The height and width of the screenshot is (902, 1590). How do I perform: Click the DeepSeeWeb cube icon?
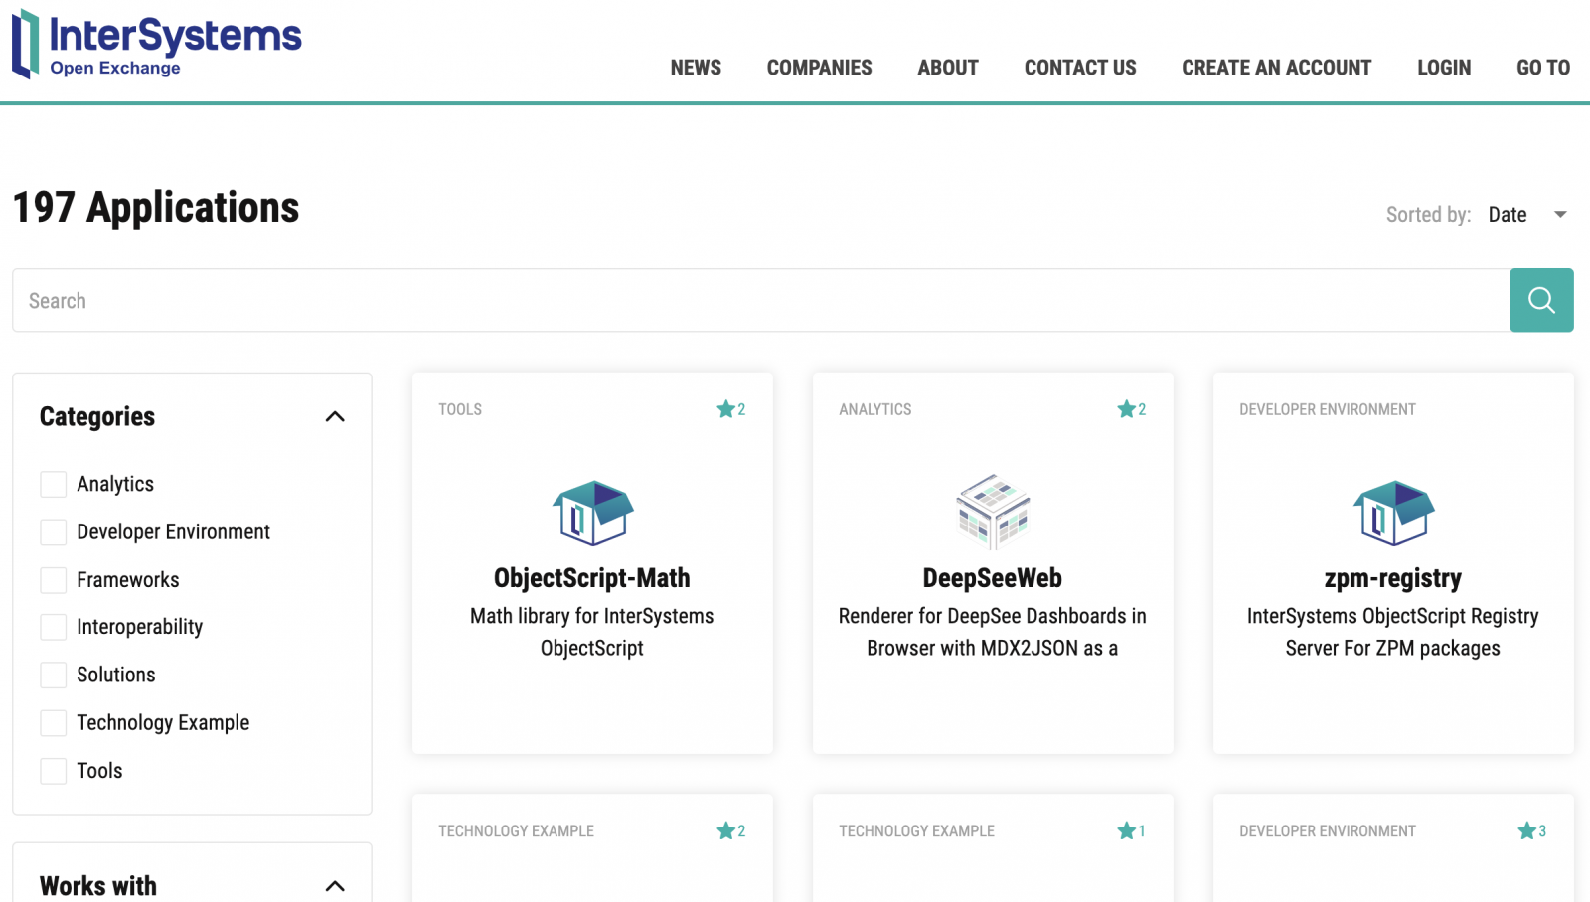tap(993, 513)
